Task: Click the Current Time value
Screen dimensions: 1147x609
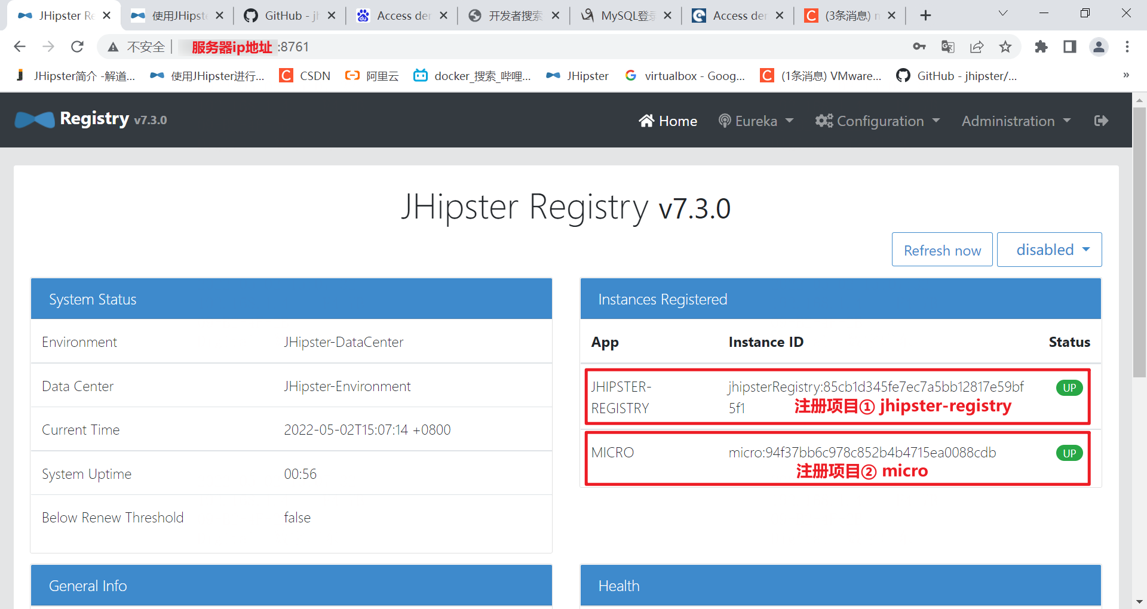Action: [367, 430]
